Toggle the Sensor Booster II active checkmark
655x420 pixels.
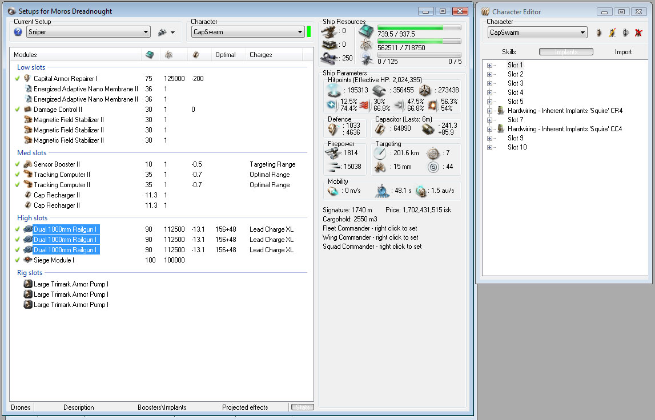pos(17,164)
